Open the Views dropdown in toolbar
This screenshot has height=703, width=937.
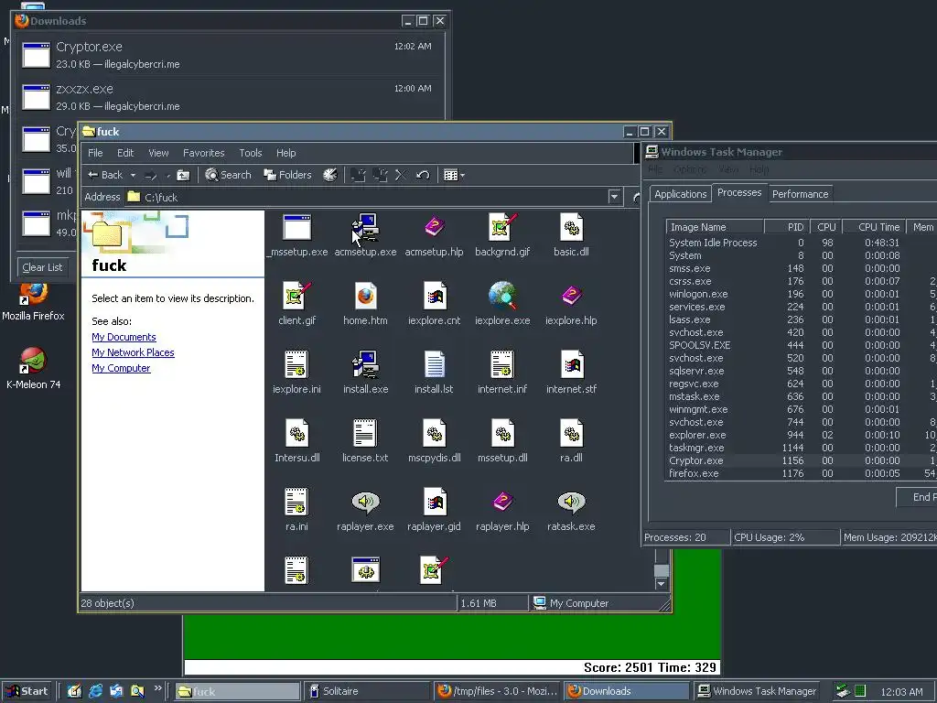(x=454, y=175)
